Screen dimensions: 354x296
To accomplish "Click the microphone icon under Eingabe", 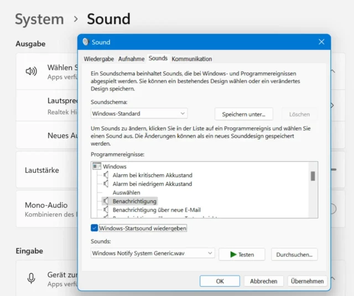I will (x=31, y=278).
